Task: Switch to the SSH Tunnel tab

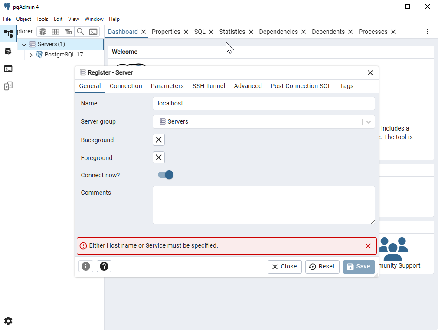Action: pyautogui.click(x=209, y=86)
